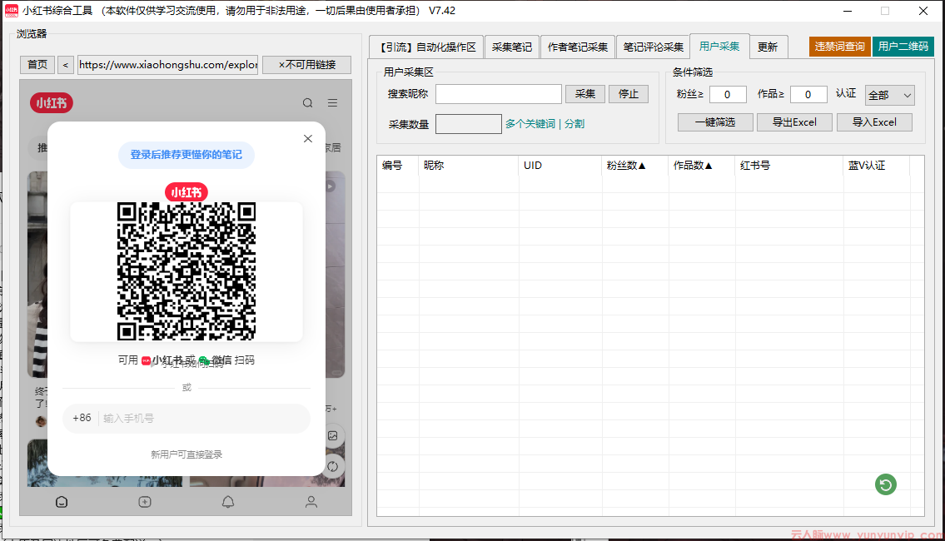The width and height of the screenshot is (945, 541).
Task: Switch to 笔记评论采集 tab
Action: tap(654, 47)
